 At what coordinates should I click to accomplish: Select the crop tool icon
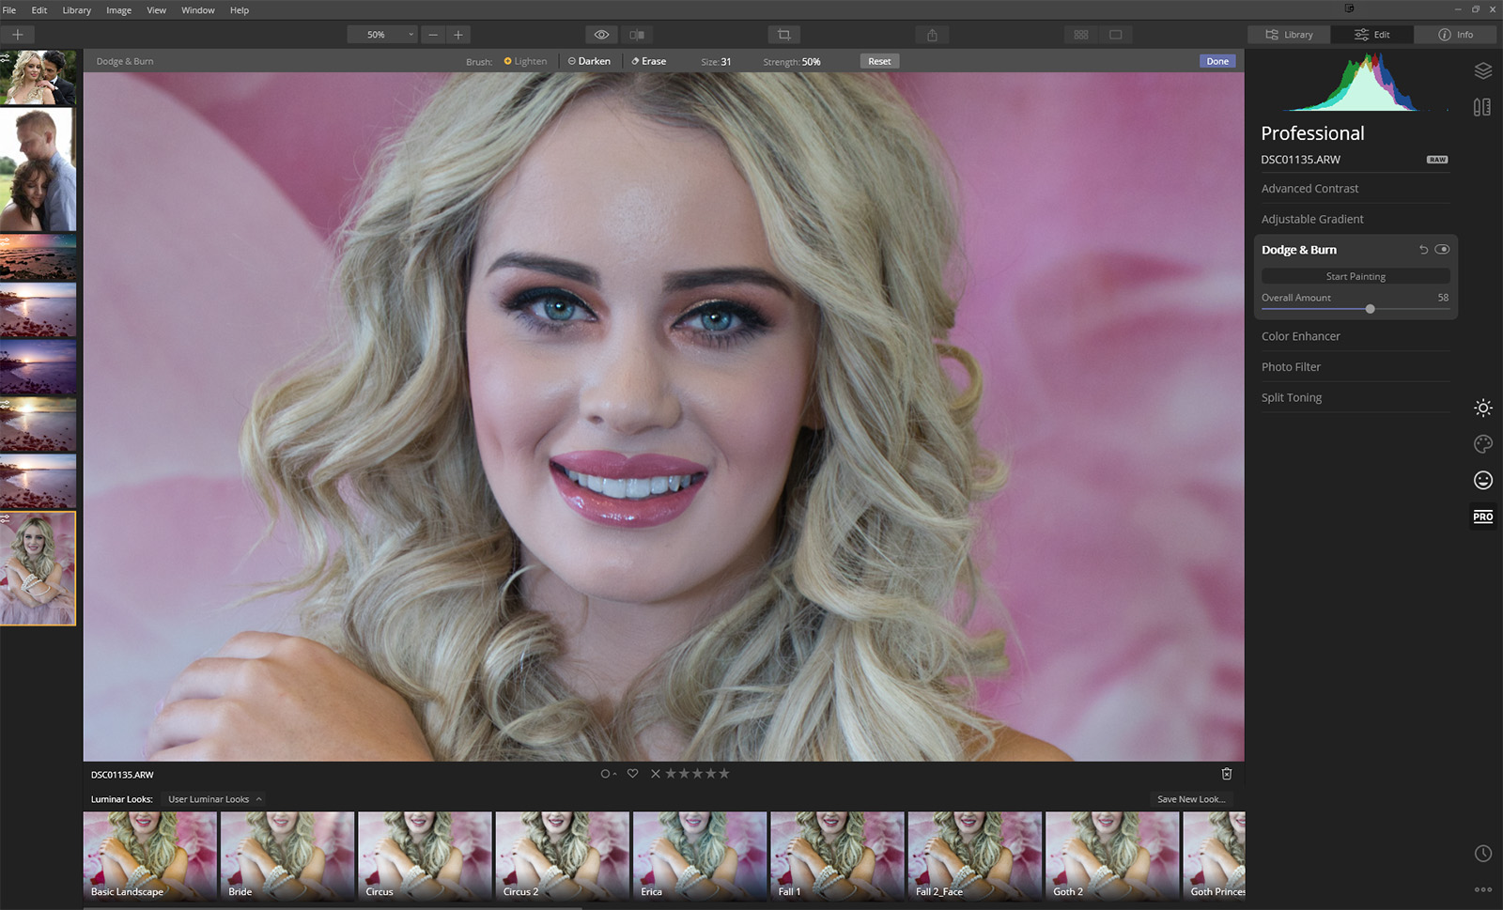[x=783, y=35]
